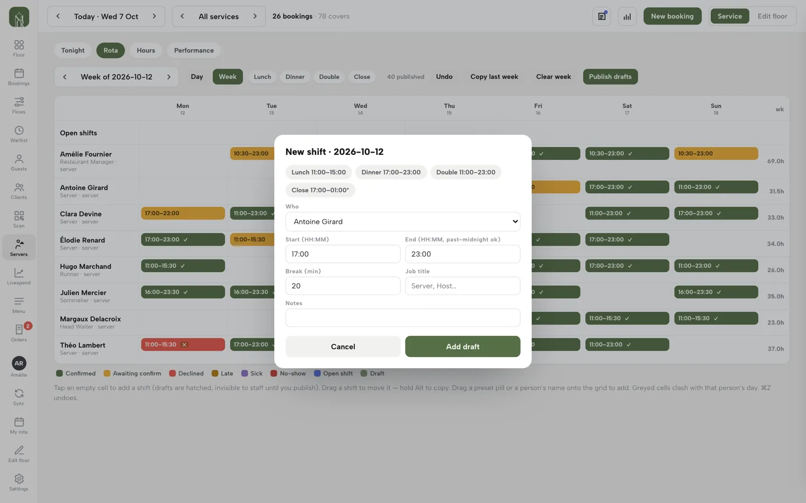Open the Tonight tab
Image resolution: width=806 pixels, height=503 pixels.
tap(73, 50)
